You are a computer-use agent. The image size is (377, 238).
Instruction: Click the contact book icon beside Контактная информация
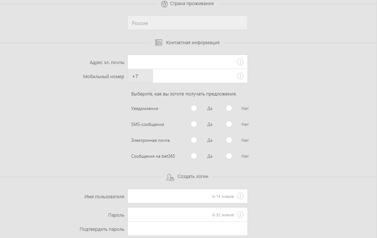click(158, 43)
